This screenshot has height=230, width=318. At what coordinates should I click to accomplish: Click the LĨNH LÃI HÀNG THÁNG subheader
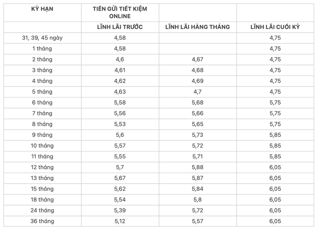tap(197, 27)
